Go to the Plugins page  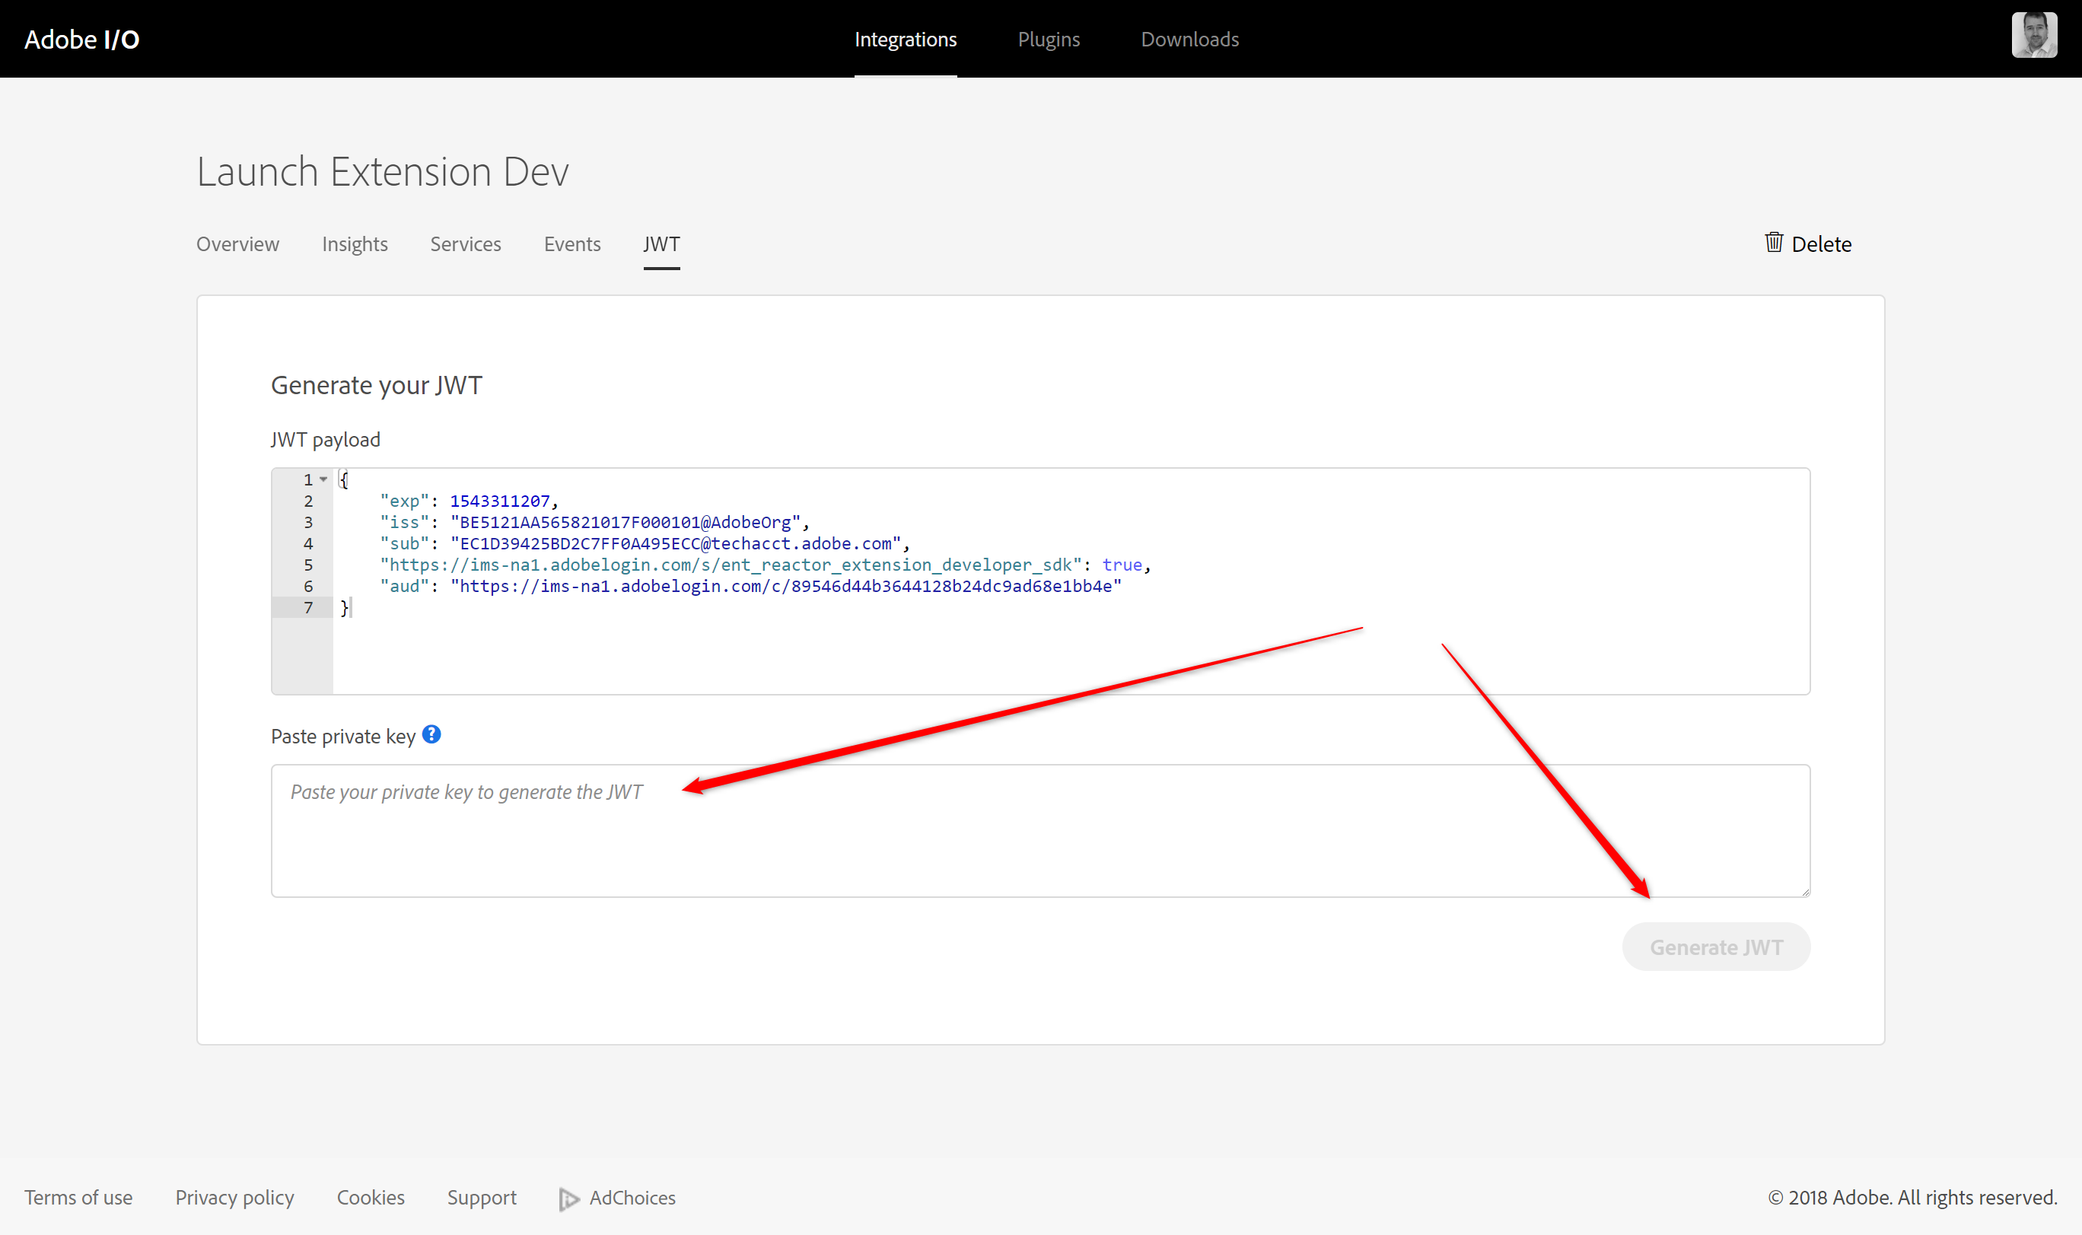[1048, 39]
